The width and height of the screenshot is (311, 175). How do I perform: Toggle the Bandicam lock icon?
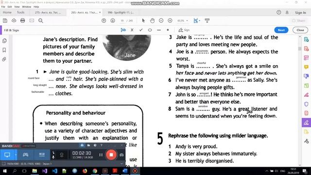point(82,145)
